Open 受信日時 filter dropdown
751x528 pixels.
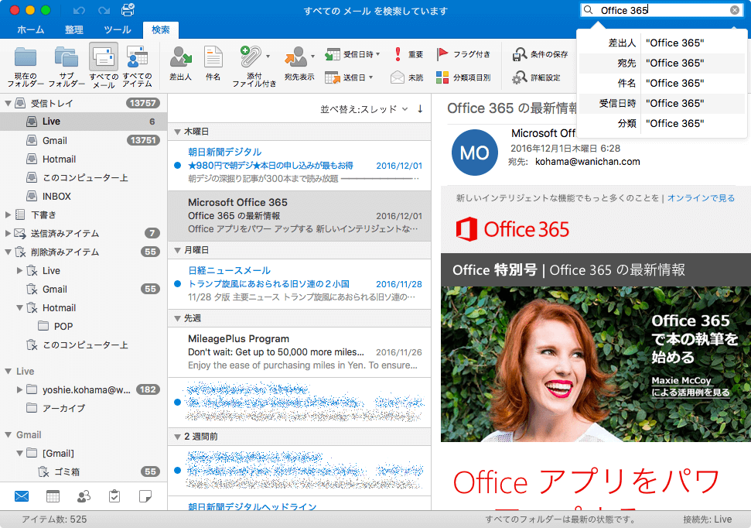353,54
